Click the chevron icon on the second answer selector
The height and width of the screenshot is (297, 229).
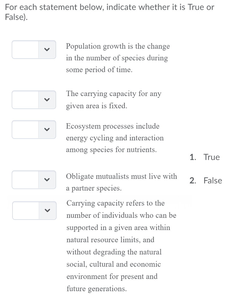pos(47,99)
